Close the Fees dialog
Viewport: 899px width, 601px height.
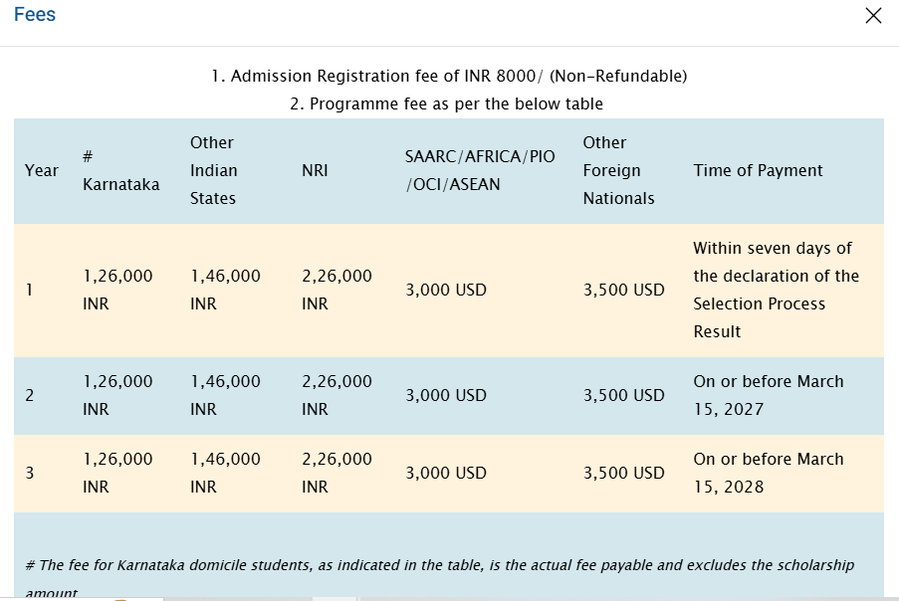coord(873,16)
